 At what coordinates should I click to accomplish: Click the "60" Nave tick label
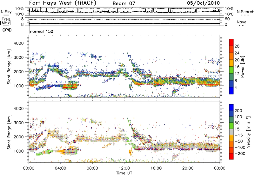(227, 19)
